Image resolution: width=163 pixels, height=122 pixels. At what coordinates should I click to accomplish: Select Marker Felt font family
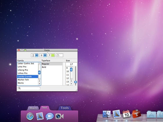[28, 80]
